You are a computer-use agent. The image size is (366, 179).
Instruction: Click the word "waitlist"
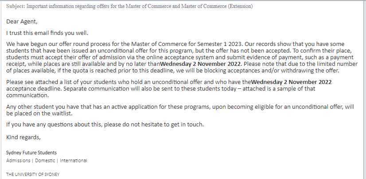pyautogui.click(x=61, y=114)
